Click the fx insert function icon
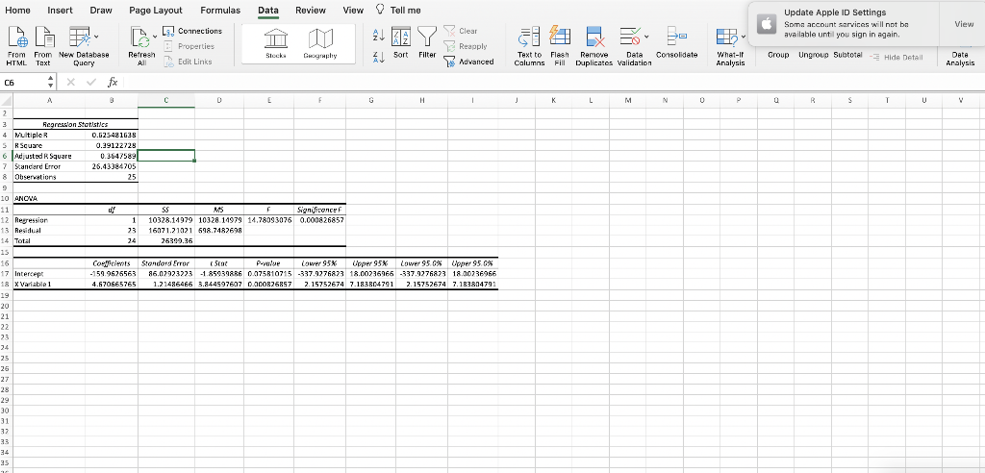Viewport: 985px width, 473px height. click(x=113, y=83)
